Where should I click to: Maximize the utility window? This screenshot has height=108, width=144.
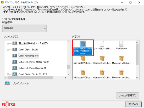pos(130,2)
